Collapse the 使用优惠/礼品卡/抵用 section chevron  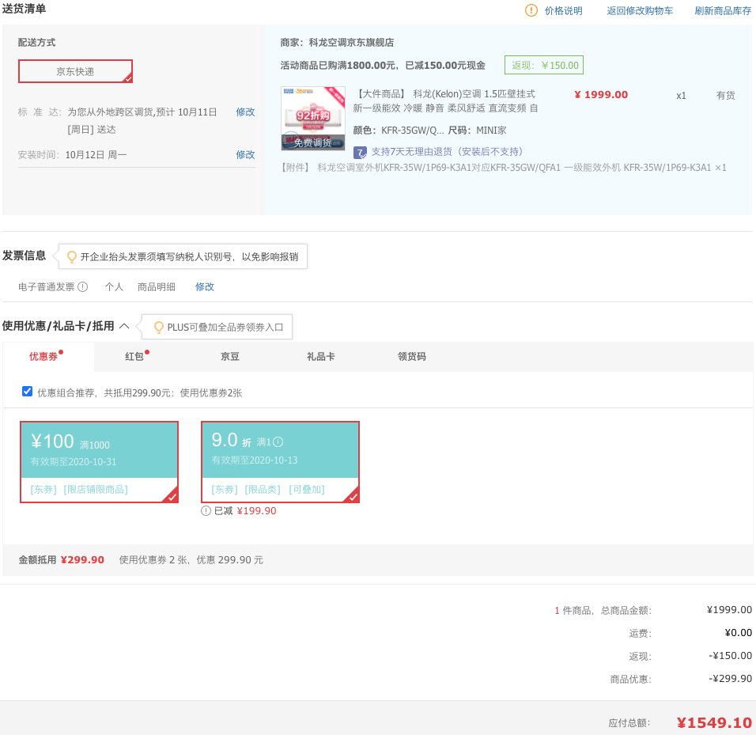pyautogui.click(x=124, y=326)
